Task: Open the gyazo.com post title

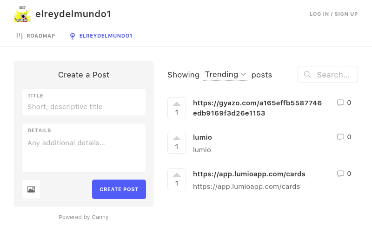Action: [257, 108]
